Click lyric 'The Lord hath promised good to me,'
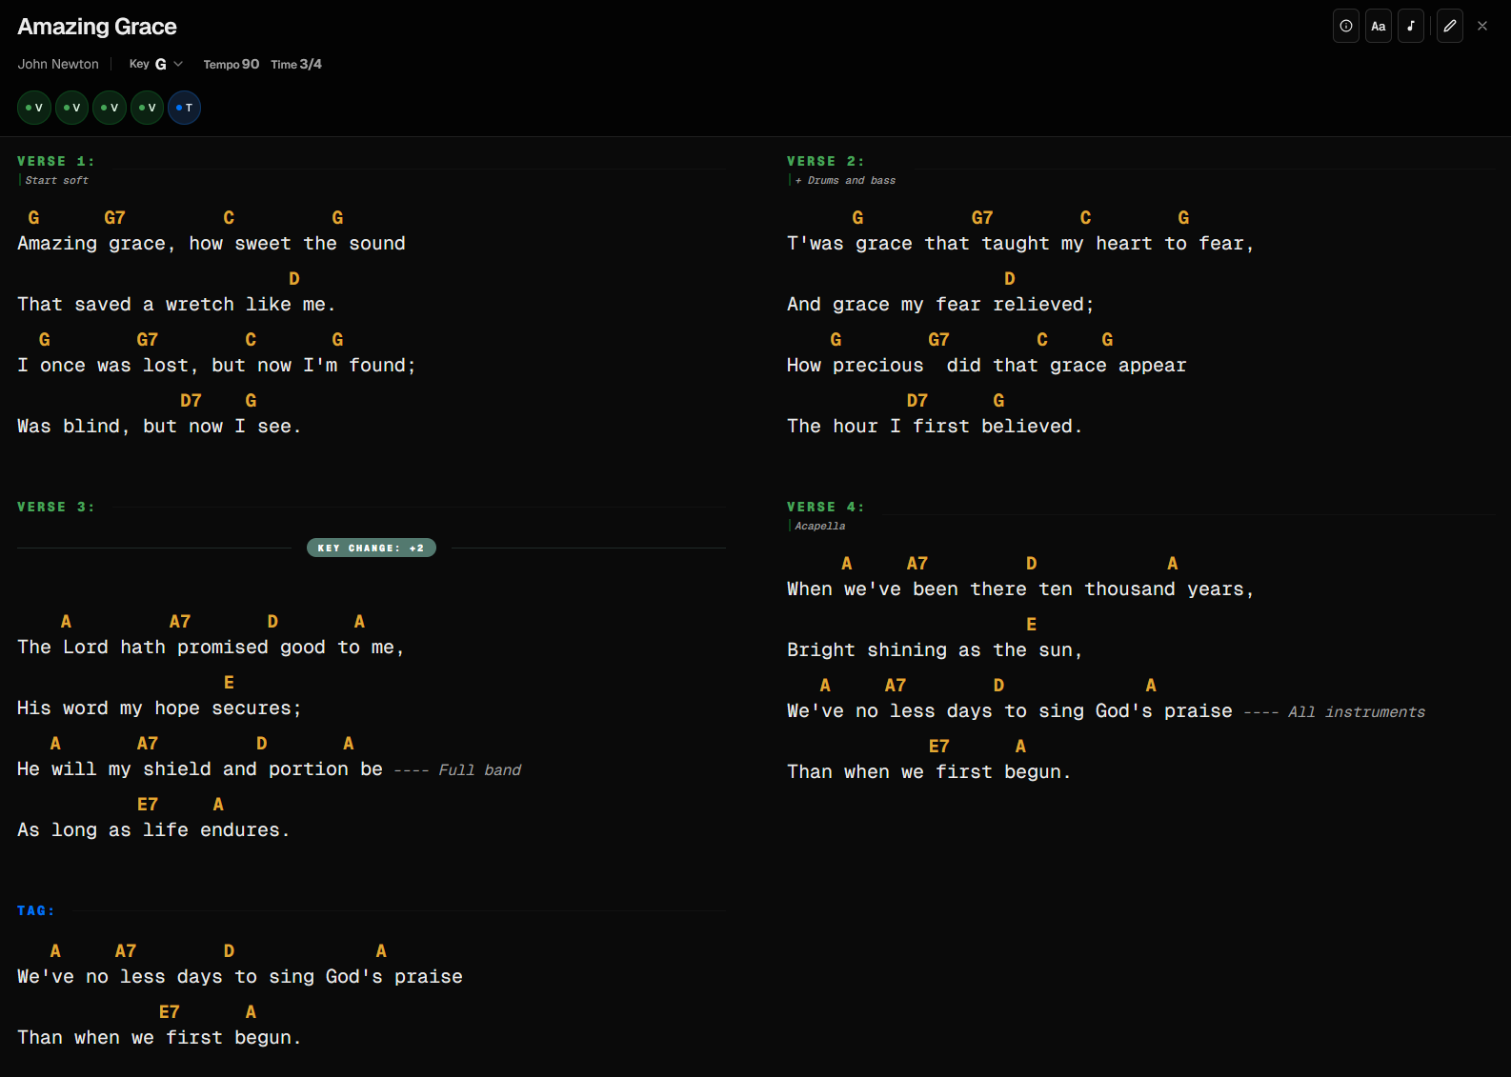1511x1077 pixels. (x=212, y=648)
